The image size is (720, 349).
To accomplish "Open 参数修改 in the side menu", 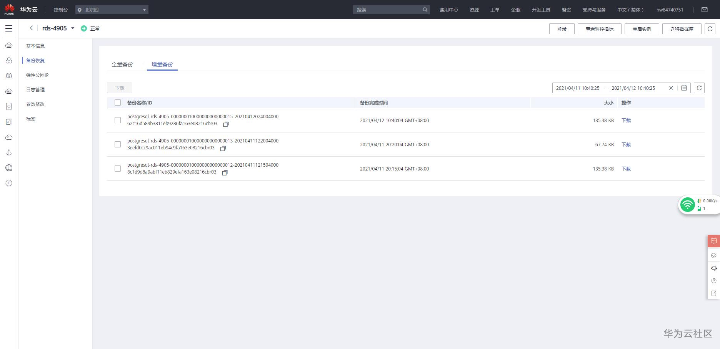I will coord(35,104).
